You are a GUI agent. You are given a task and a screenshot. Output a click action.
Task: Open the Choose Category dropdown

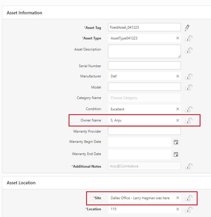144,98
